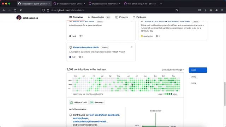Click the Public badge on Fintech-Functions-PHP-
The image size is (226, 127).
pos(105,48)
